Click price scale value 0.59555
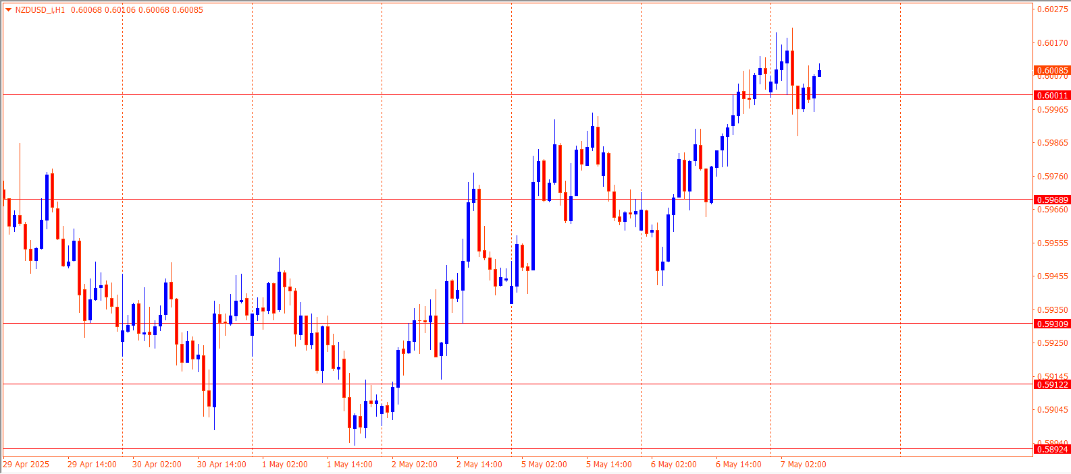This screenshot has height=474, width=1071. (x=1053, y=243)
